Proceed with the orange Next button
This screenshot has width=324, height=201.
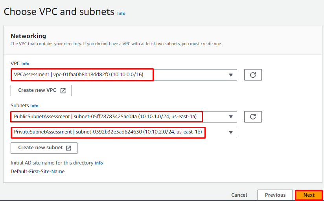pyautogui.click(x=309, y=195)
